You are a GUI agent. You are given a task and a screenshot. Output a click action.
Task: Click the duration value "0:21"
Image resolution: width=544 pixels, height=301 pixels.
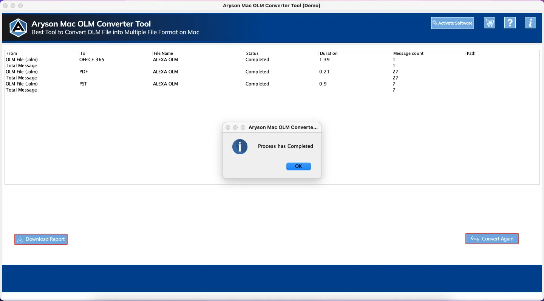[x=325, y=72]
